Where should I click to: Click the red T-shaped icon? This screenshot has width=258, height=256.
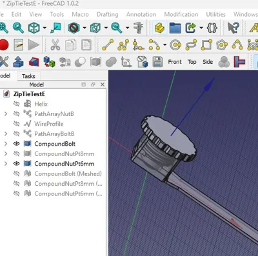tap(239, 62)
